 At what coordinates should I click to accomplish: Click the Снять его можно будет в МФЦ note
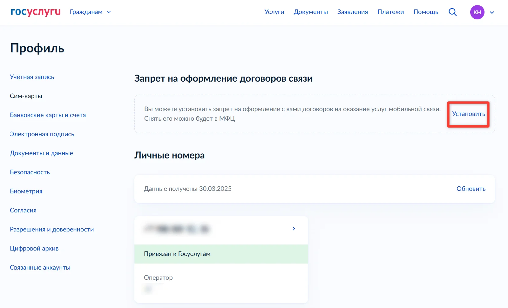point(189,118)
